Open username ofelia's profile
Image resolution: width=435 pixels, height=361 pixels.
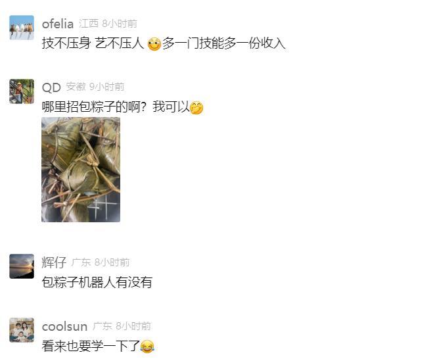pyautogui.click(x=58, y=24)
